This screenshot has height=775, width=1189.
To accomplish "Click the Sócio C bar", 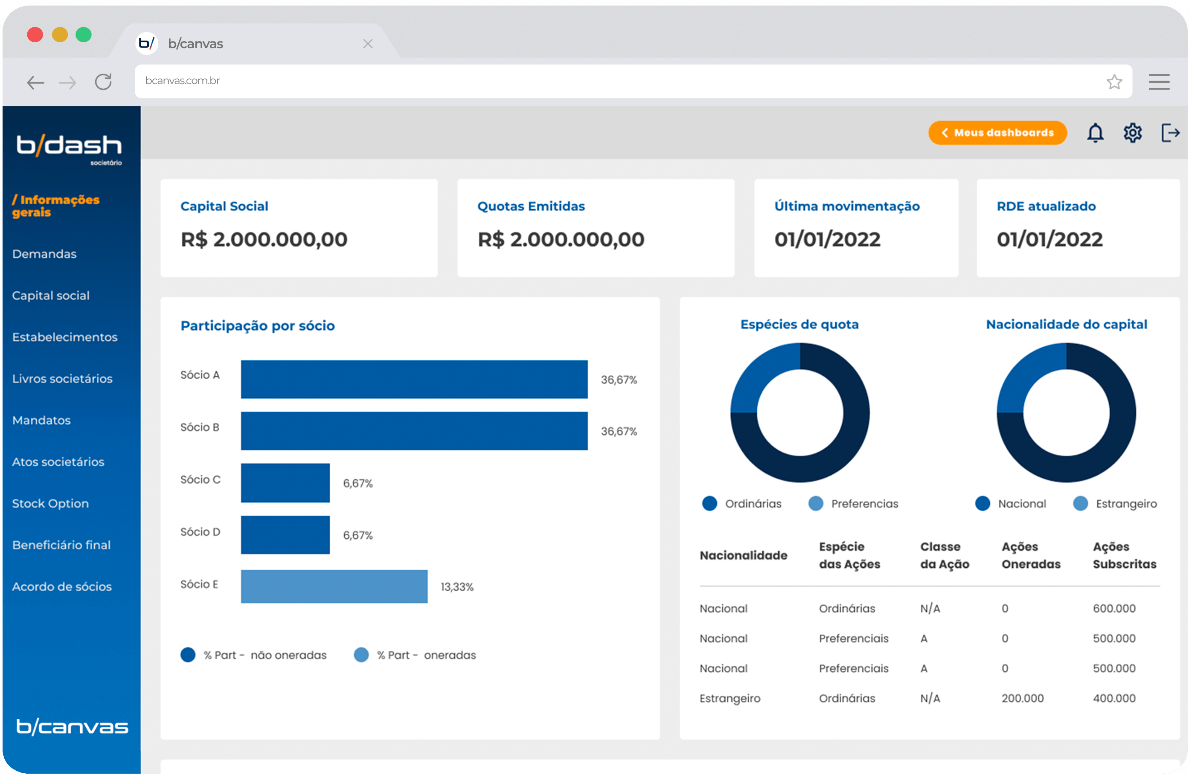I will coord(285,483).
